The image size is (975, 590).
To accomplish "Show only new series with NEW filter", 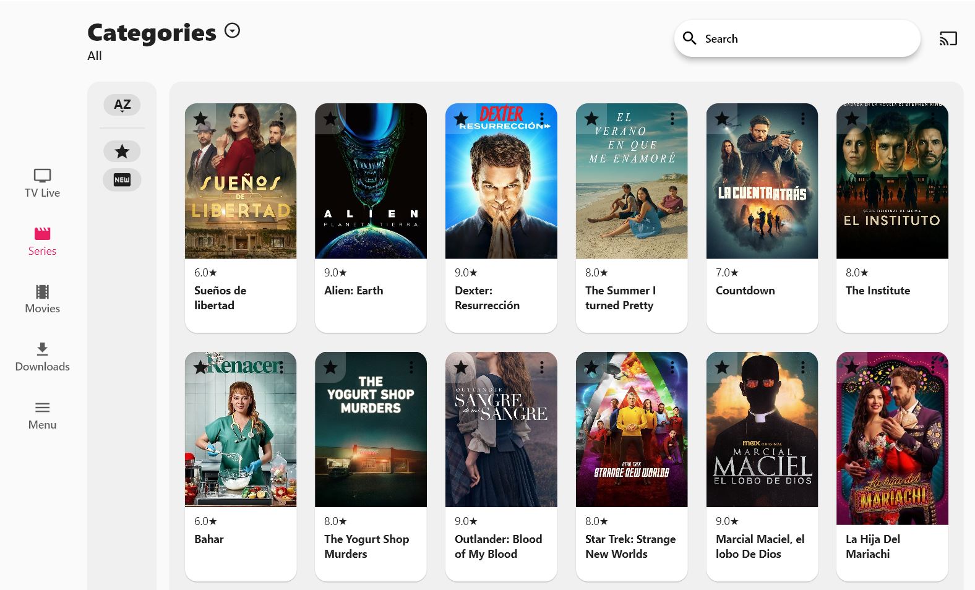I will tap(122, 180).
